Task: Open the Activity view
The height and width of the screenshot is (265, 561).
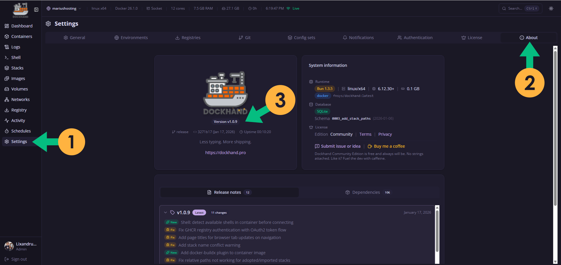Action: tap(18, 120)
